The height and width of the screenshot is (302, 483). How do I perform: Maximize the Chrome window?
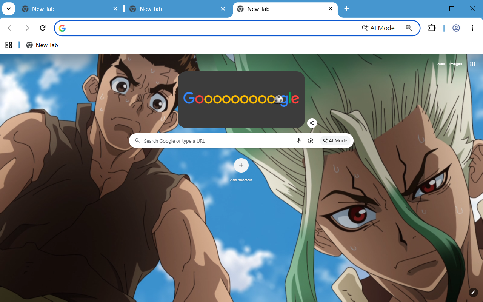[452, 9]
